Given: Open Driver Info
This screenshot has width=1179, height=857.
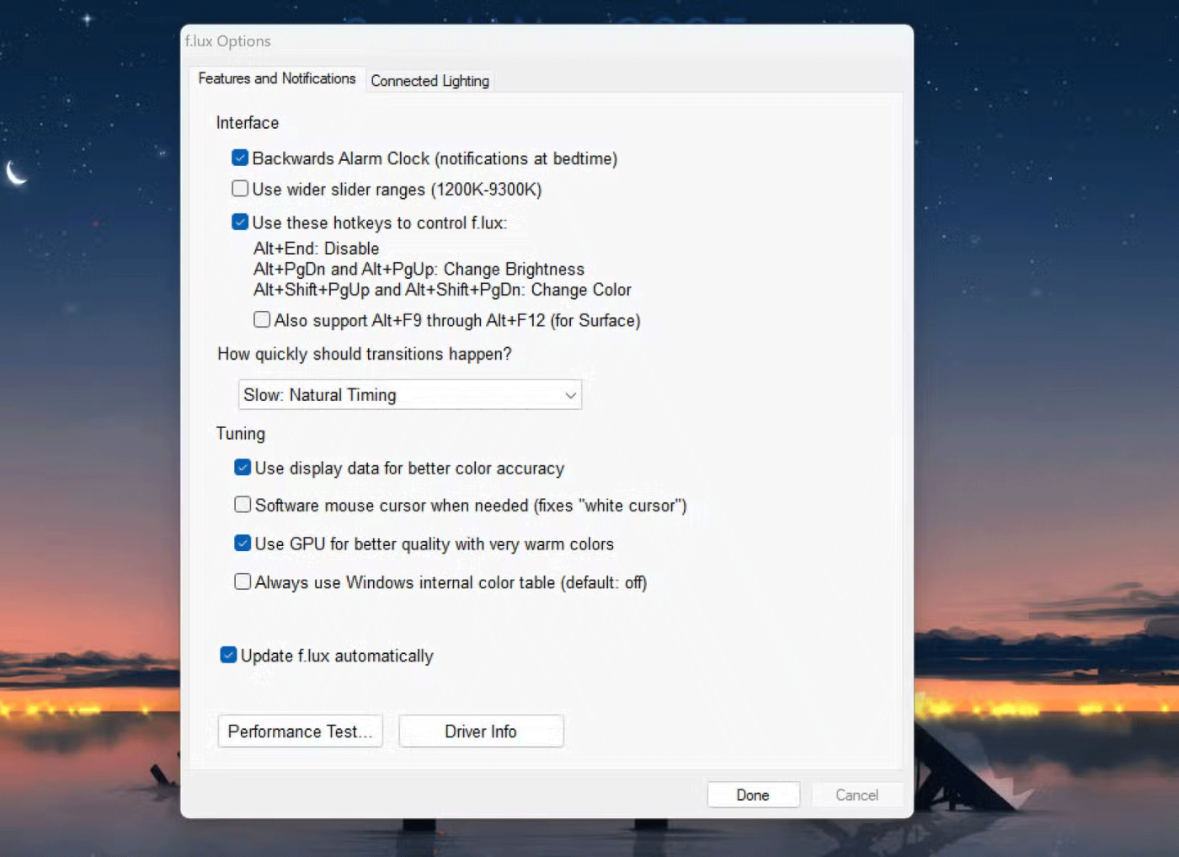Looking at the screenshot, I should pos(481,731).
